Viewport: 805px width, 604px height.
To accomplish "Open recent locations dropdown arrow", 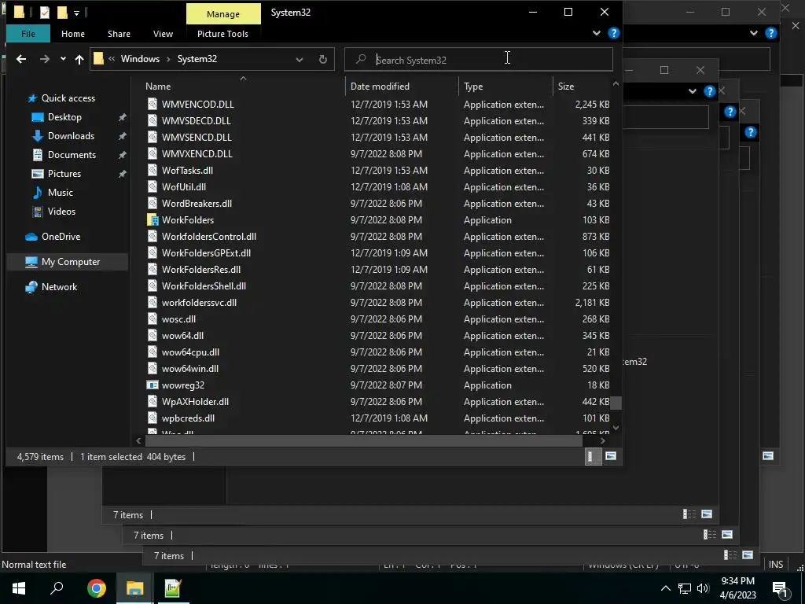I will [63, 59].
